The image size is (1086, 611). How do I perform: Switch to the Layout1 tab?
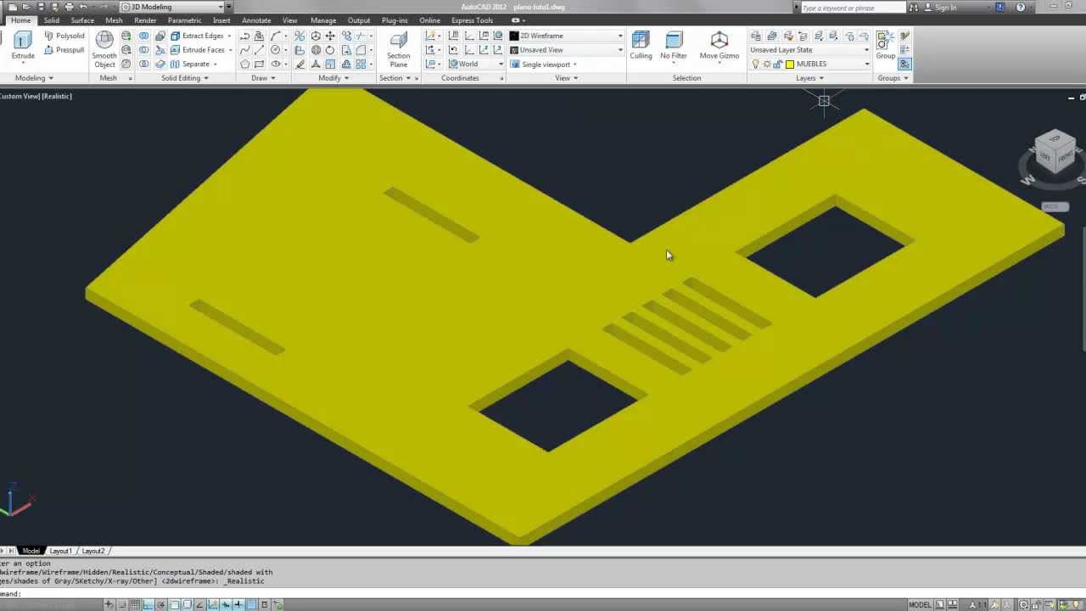[x=60, y=551]
